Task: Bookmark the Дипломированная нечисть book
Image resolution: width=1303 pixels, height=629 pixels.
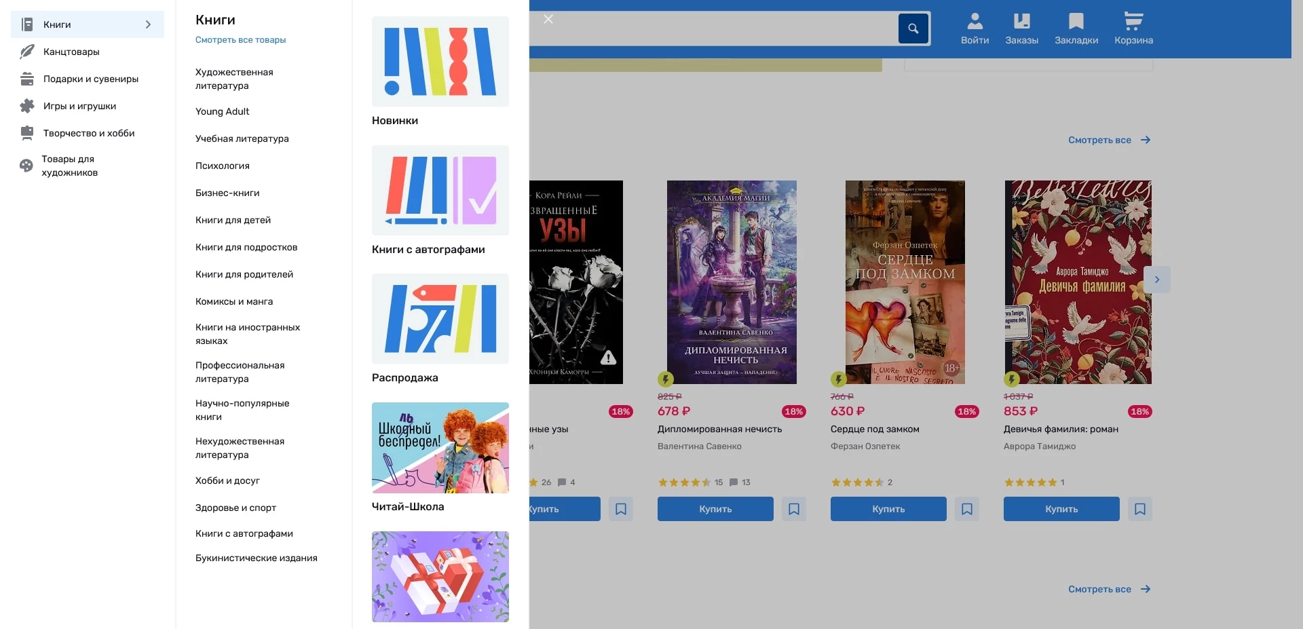Action: point(794,509)
